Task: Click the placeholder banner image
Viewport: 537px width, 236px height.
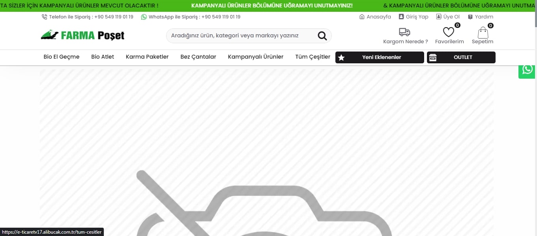Action: click(267, 153)
